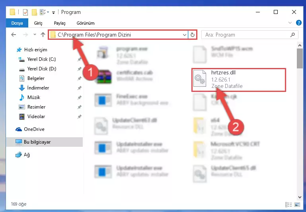The height and width of the screenshot is (212, 306).
Task: Maximize the Program window
Action: (276, 12)
